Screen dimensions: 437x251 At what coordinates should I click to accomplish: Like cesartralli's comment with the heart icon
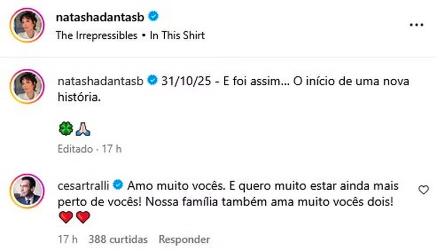tap(423, 189)
